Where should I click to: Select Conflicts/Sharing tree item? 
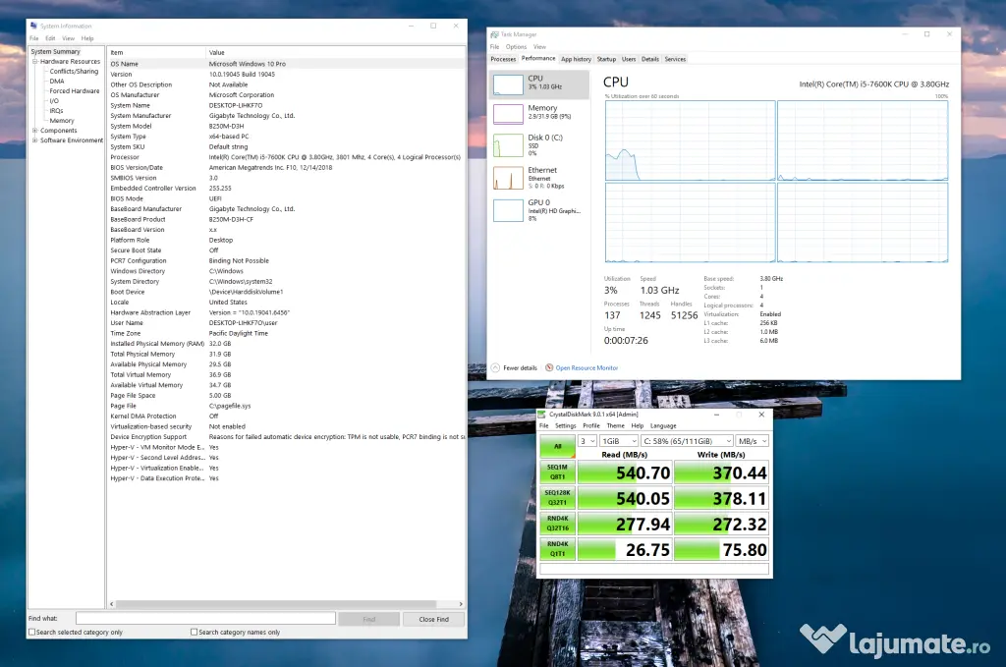pyautogui.click(x=74, y=71)
